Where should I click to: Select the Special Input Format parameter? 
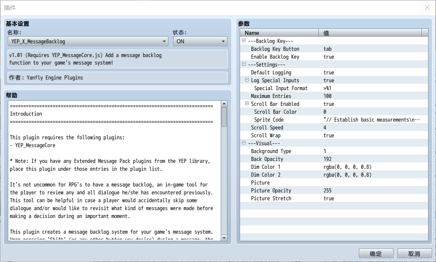(334, 88)
